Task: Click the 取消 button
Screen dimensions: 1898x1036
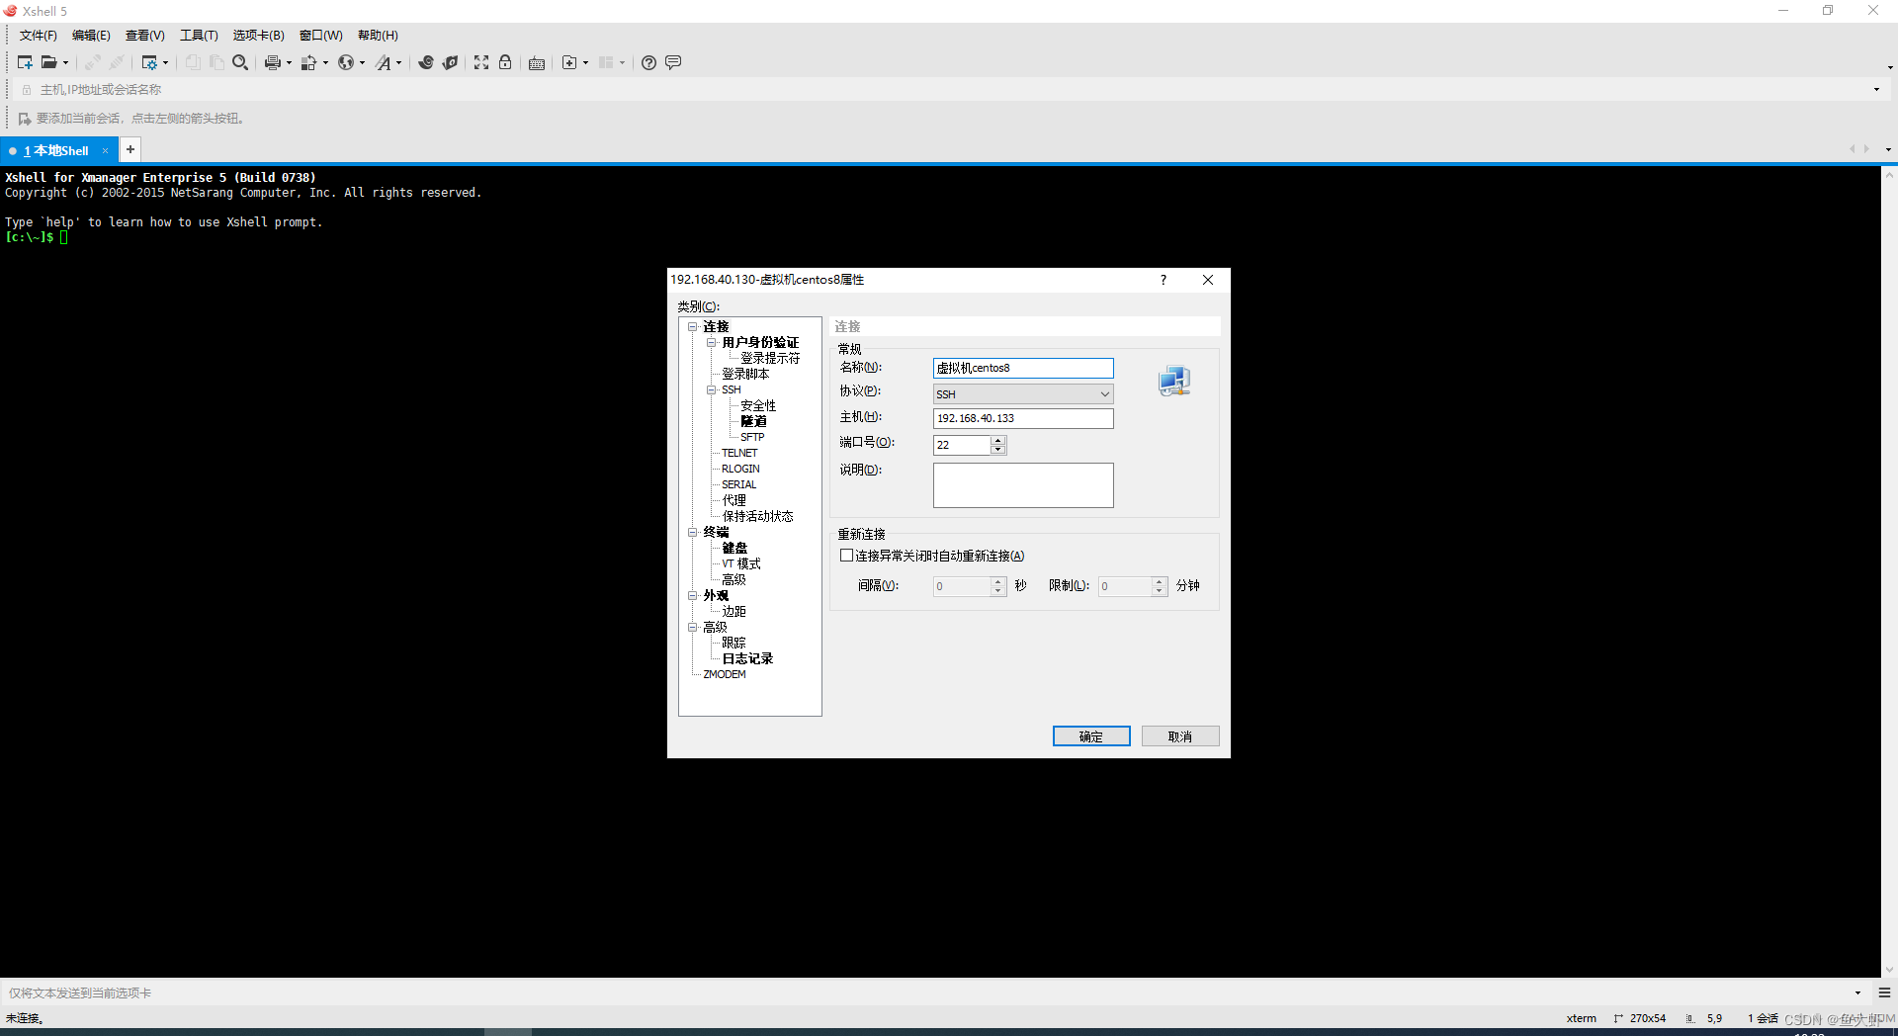Action: [1180, 736]
